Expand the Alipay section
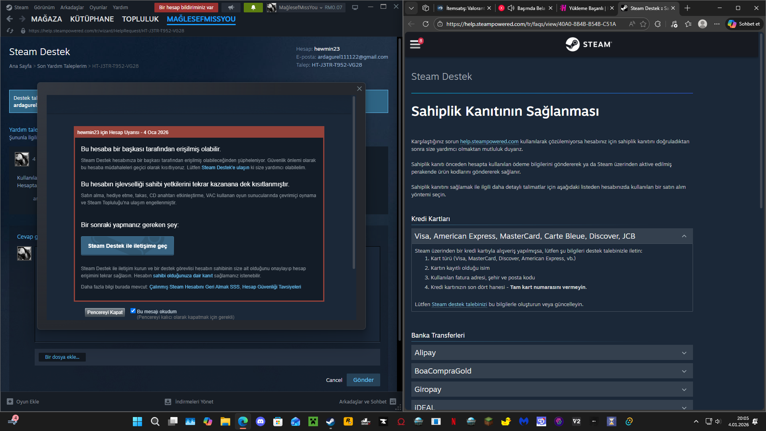The height and width of the screenshot is (431, 766). click(552, 353)
